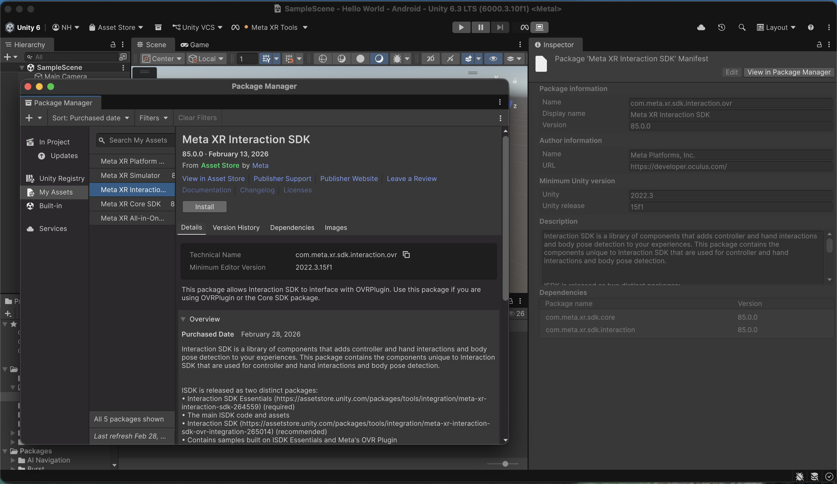Open Sort: Purchased date dropdown
Viewport: 837px width, 484px height.
pos(90,118)
